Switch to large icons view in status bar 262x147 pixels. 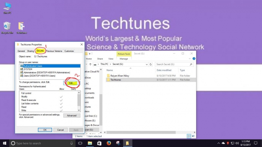click(193, 136)
